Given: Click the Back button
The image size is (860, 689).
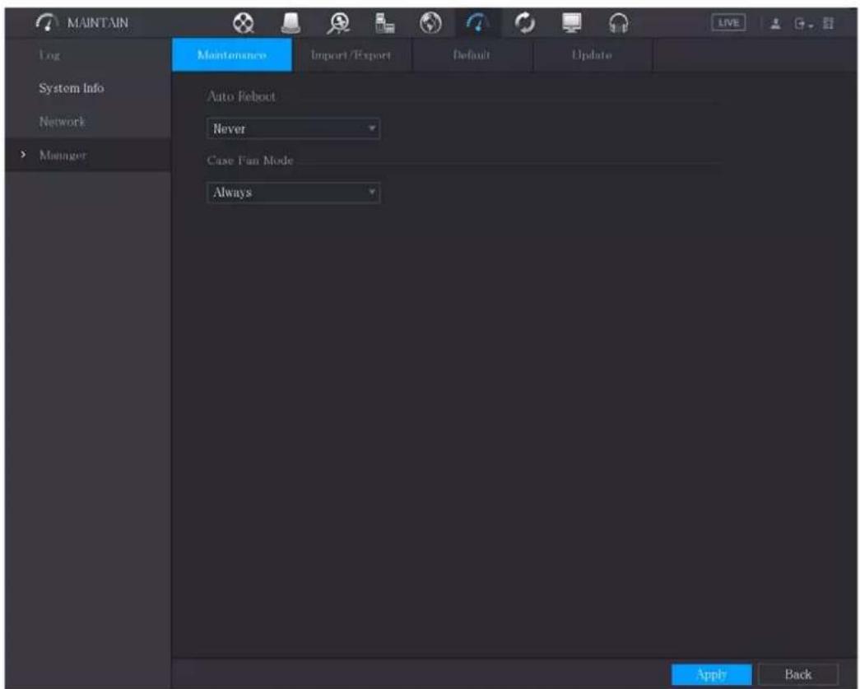Looking at the screenshot, I should click(798, 674).
